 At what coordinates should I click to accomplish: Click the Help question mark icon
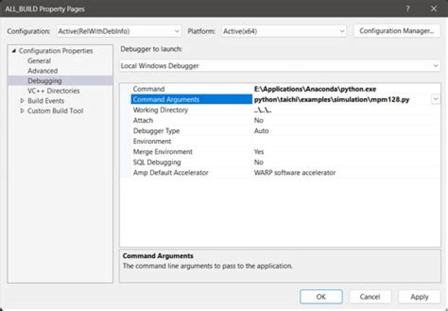coord(408,9)
